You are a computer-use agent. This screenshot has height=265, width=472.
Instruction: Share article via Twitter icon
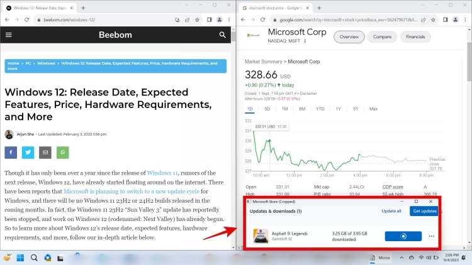point(28,153)
